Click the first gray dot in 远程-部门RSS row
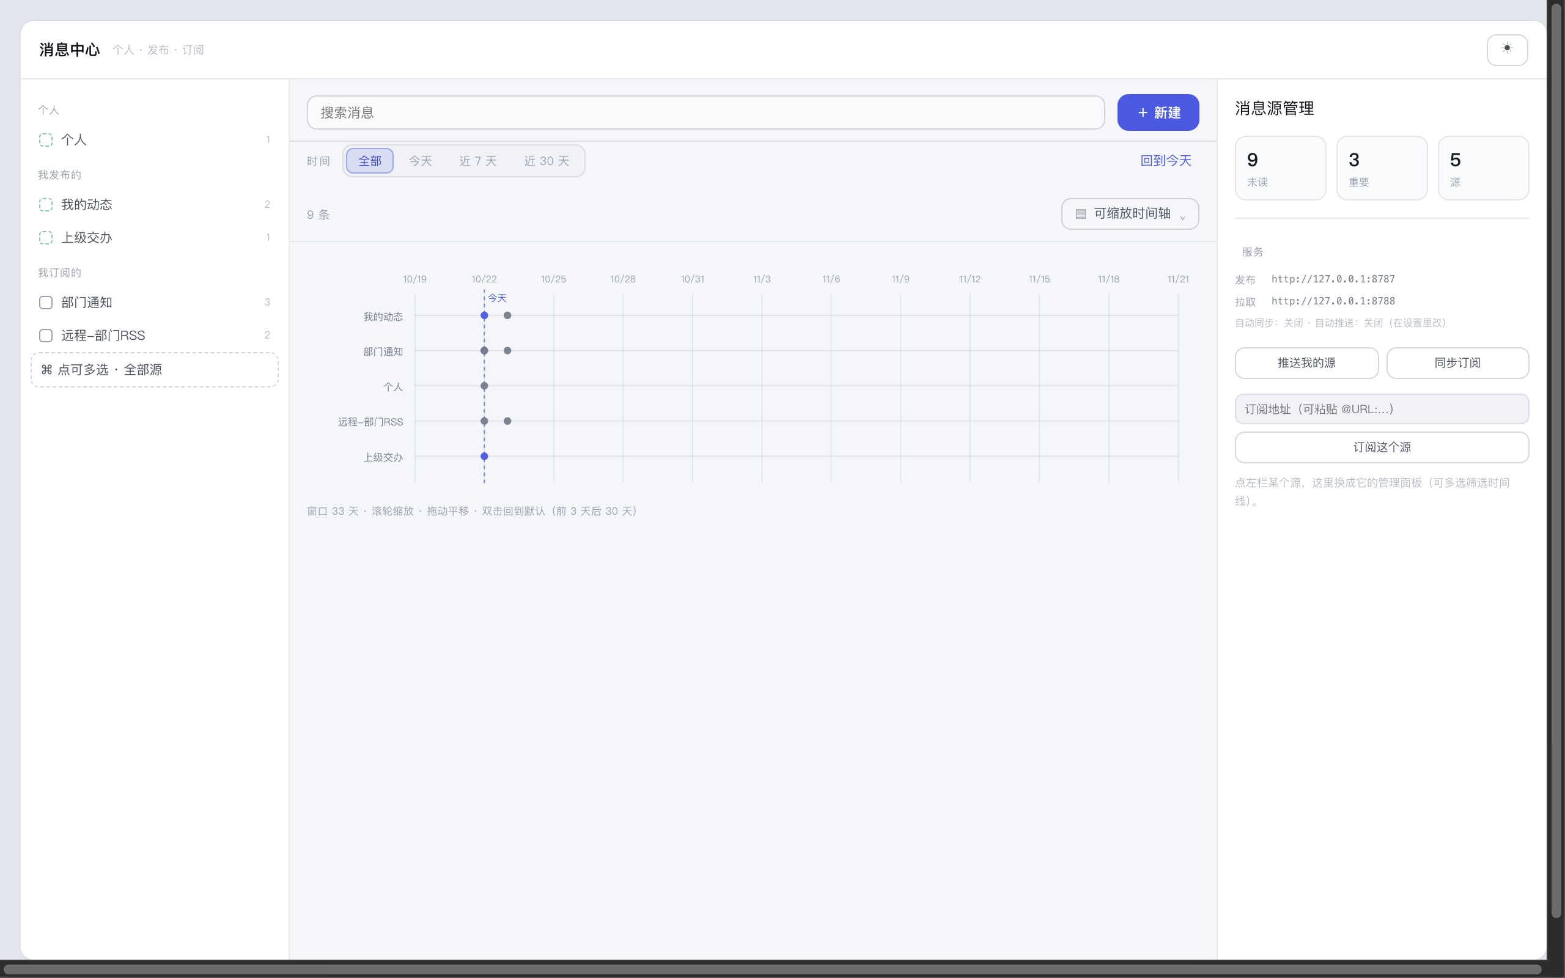Screen dimensions: 1565x978 click(x=484, y=421)
